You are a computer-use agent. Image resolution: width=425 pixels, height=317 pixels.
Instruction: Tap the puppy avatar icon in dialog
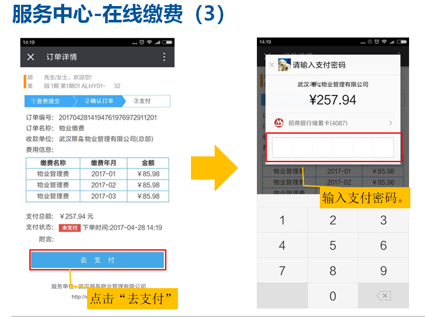[284, 65]
